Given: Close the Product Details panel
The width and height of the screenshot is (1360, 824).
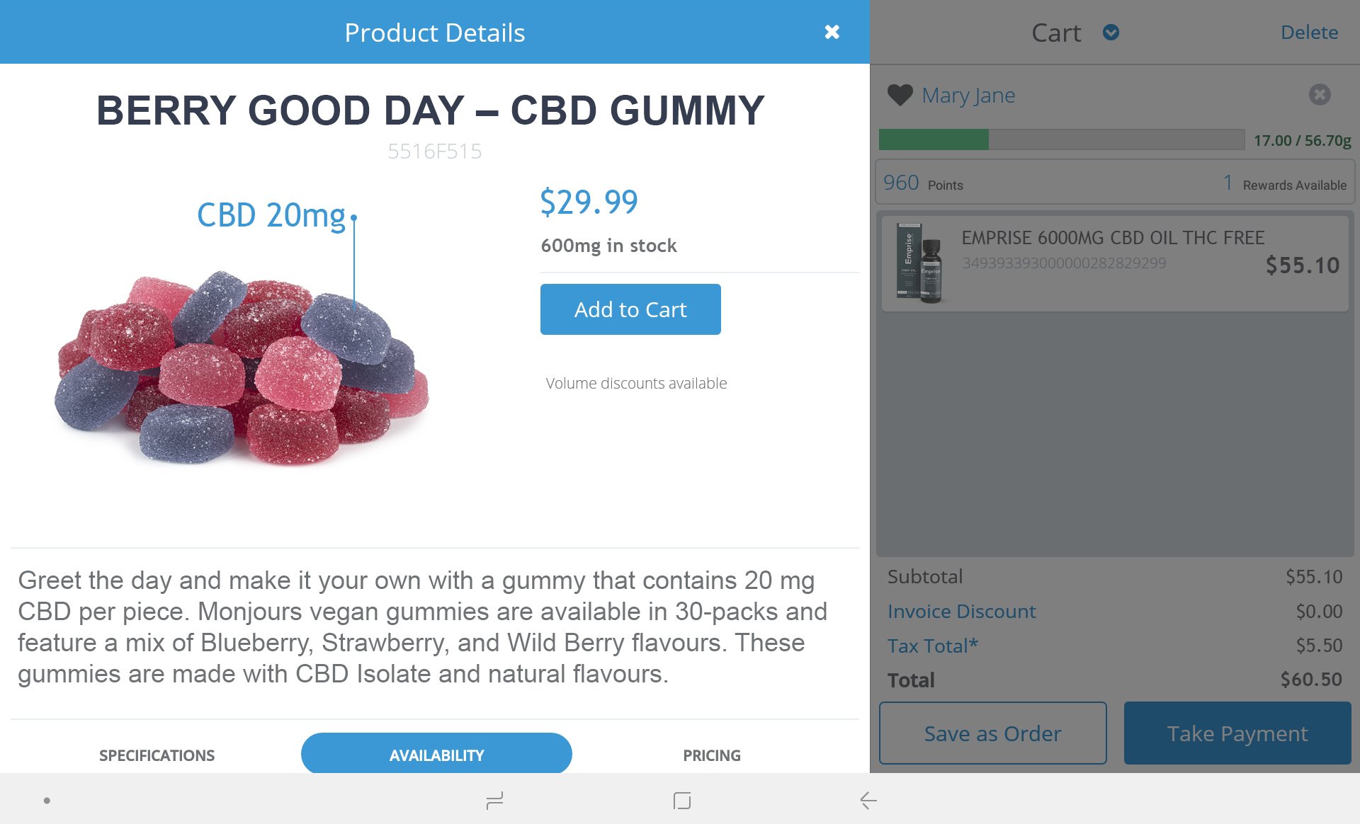Looking at the screenshot, I should [832, 32].
